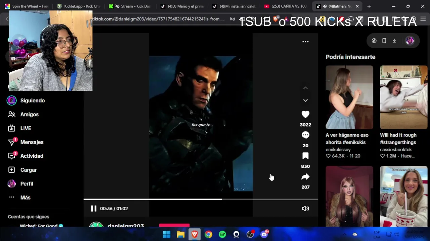Screen dimensions: 430x241
Task: Click the account avatar in top-right toolbar
Action: coord(410,41)
